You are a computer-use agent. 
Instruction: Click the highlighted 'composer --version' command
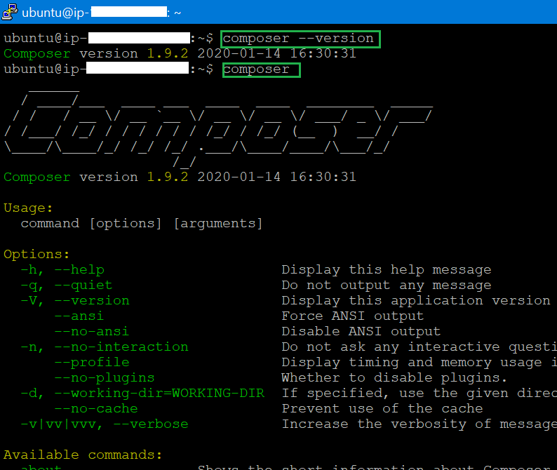point(301,39)
